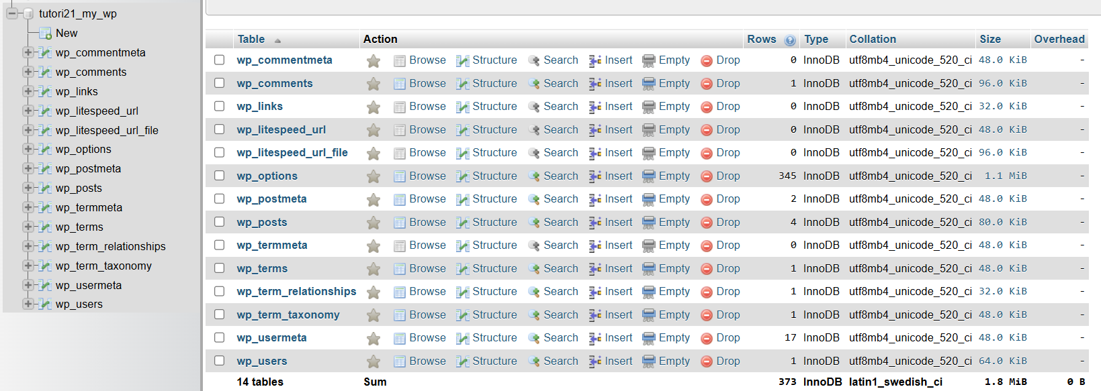The height and width of the screenshot is (391, 1101).
Task: Click the New table icon in sidebar
Action: coord(46,34)
